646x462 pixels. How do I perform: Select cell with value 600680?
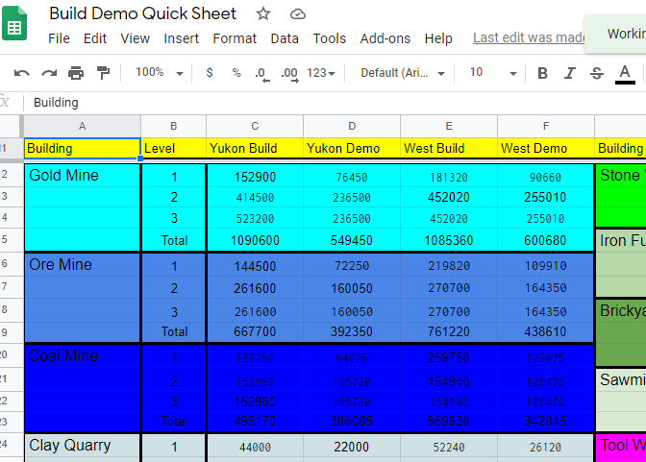[546, 240]
